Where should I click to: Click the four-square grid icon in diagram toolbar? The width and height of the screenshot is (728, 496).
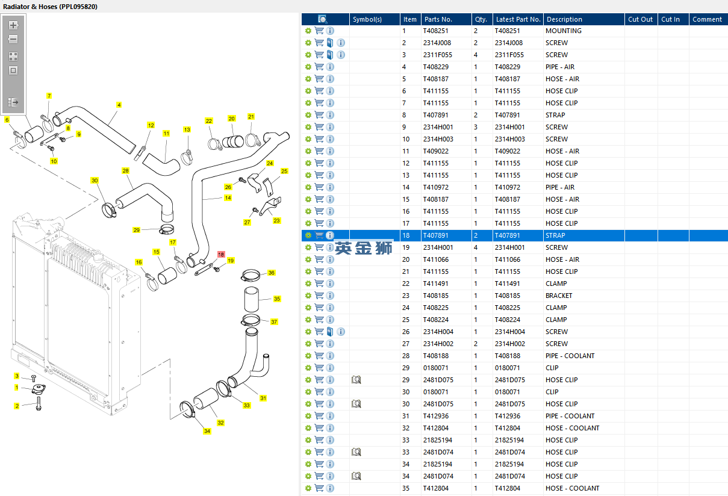tap(13, 57)
